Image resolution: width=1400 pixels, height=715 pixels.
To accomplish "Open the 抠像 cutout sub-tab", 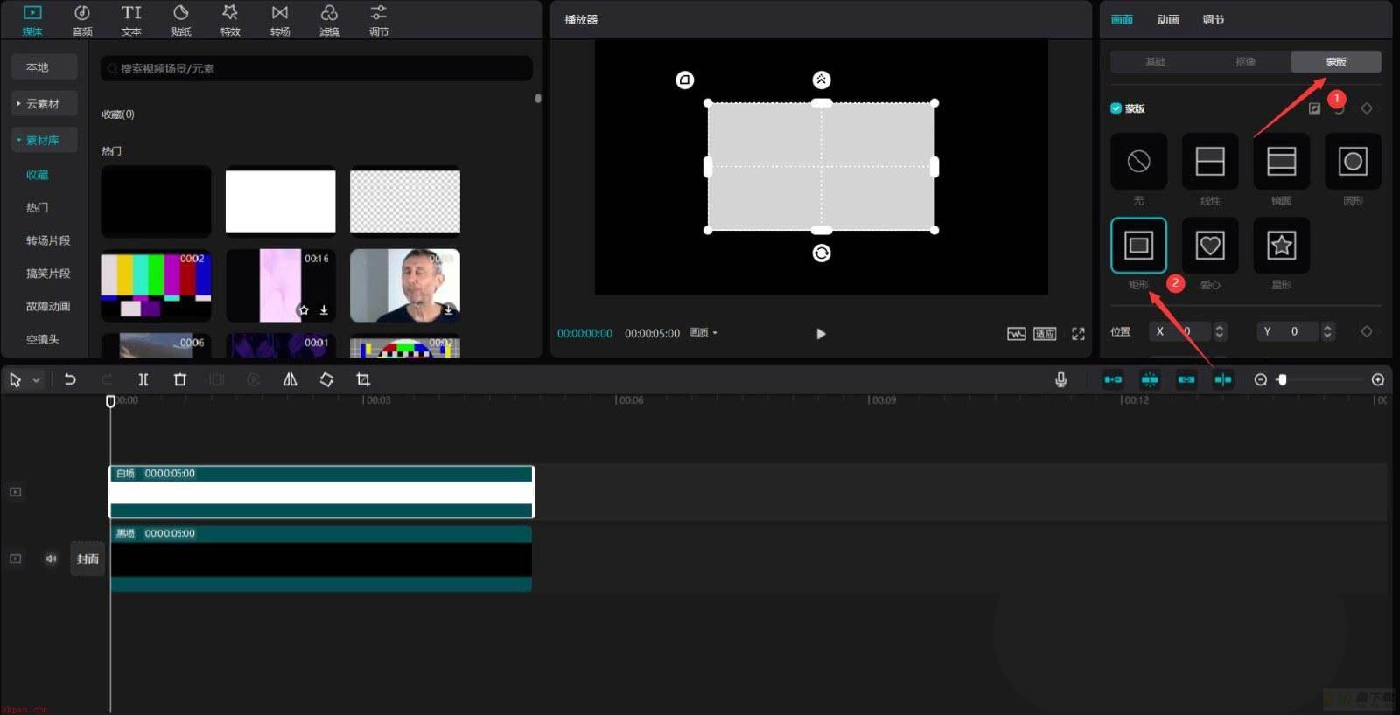I will [x=1246, y=62].
